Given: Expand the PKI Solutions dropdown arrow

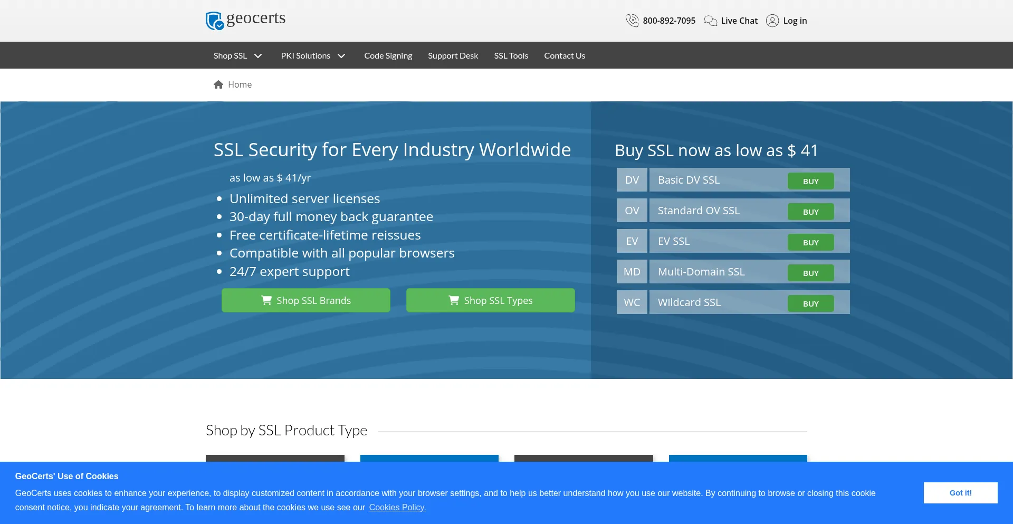Looking at the screenshot, I should [341, 56].
